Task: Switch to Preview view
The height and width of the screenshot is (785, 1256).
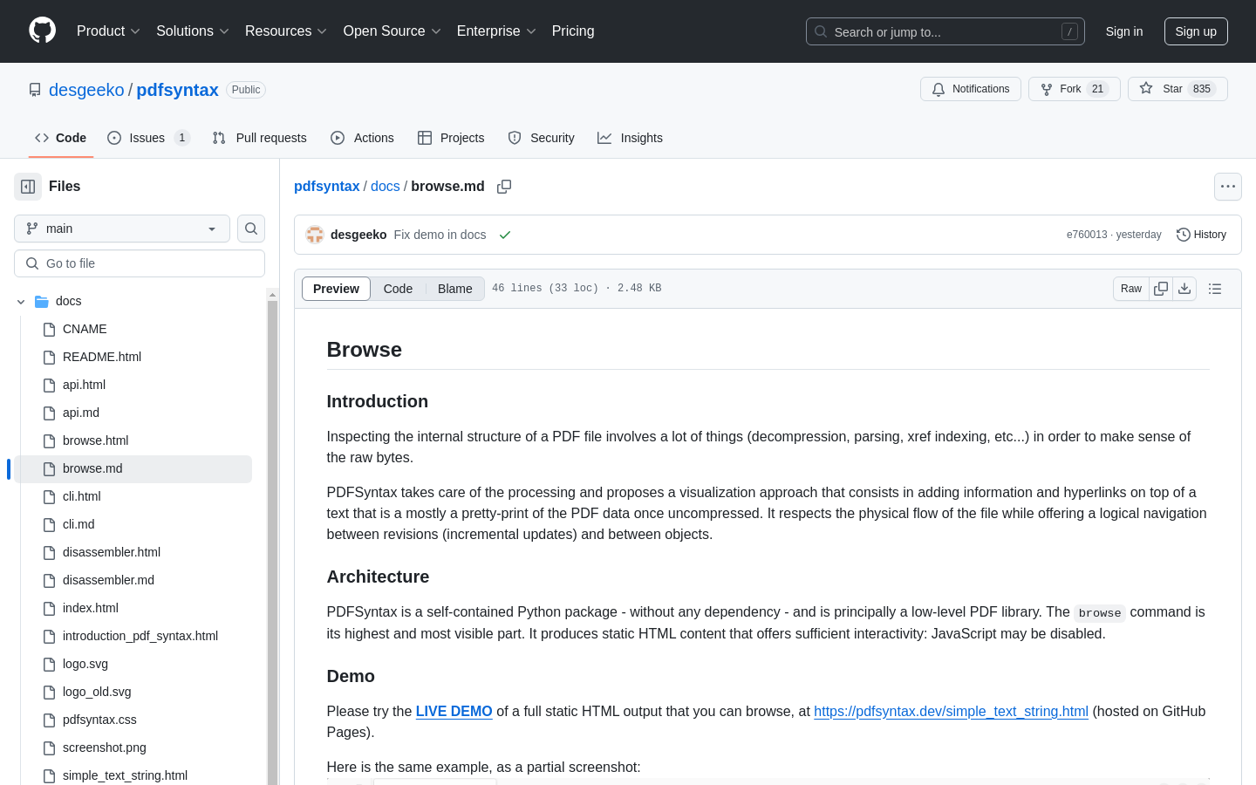Action: coord(336,289)
